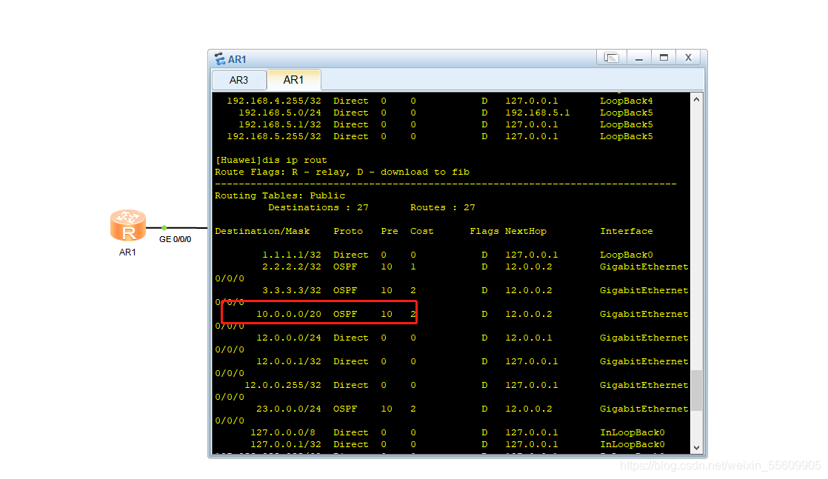Click the AR1 window title icon
The width and height of the screenshot is (828, 479).
click(x=220, y=58)
